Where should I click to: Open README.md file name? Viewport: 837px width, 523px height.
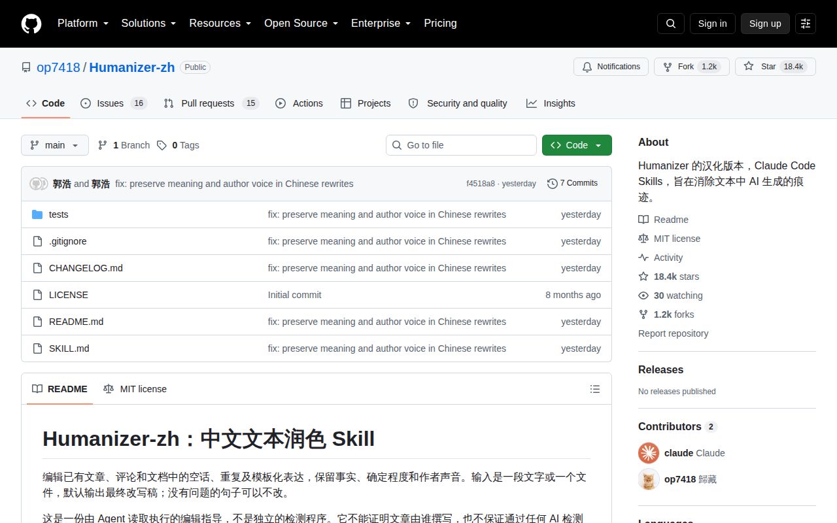coord(76,322)
